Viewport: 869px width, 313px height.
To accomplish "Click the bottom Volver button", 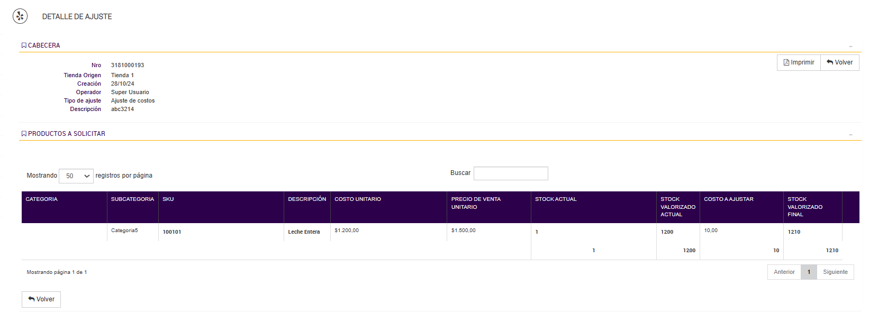I will [41, 299].
